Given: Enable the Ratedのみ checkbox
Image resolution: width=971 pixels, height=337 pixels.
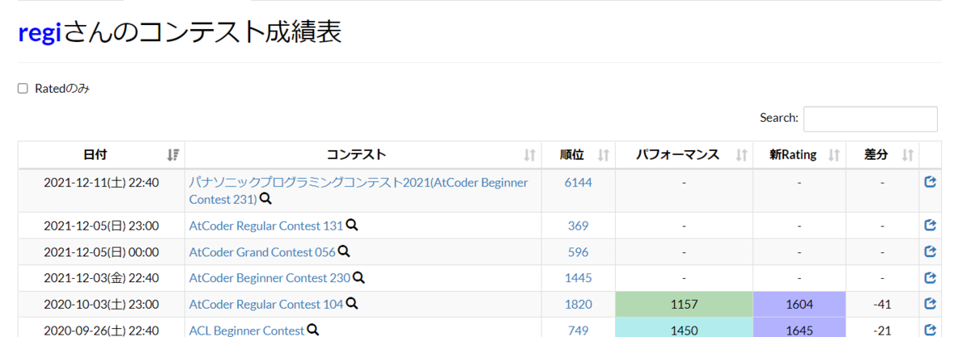Looking at the screenshot, I should click(23, 88).
